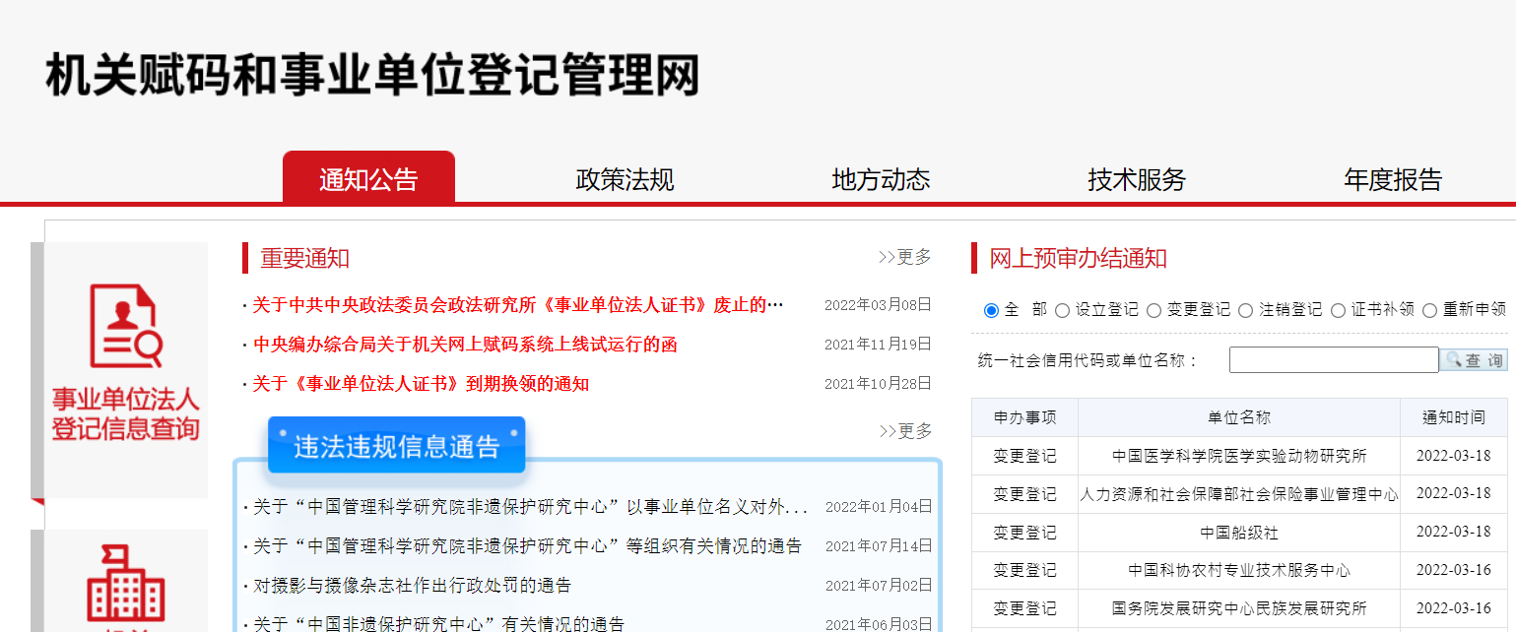Click 变更登记 cell in 中国船级社 row
The image size is (1516, 632).
coord(1024,533)
